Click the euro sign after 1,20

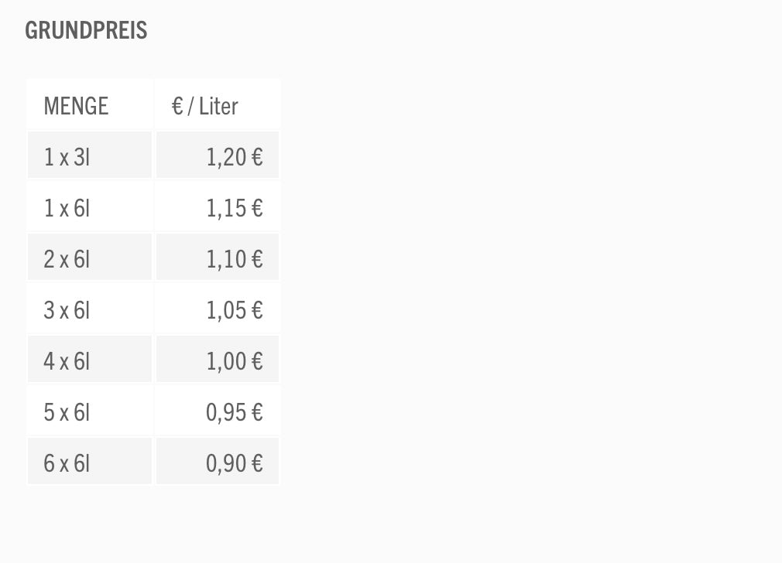point(257,157)
